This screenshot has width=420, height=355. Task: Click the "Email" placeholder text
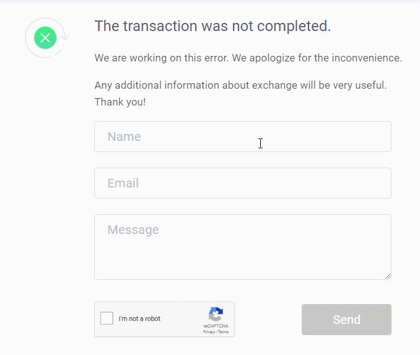click(x=123, y=183)
